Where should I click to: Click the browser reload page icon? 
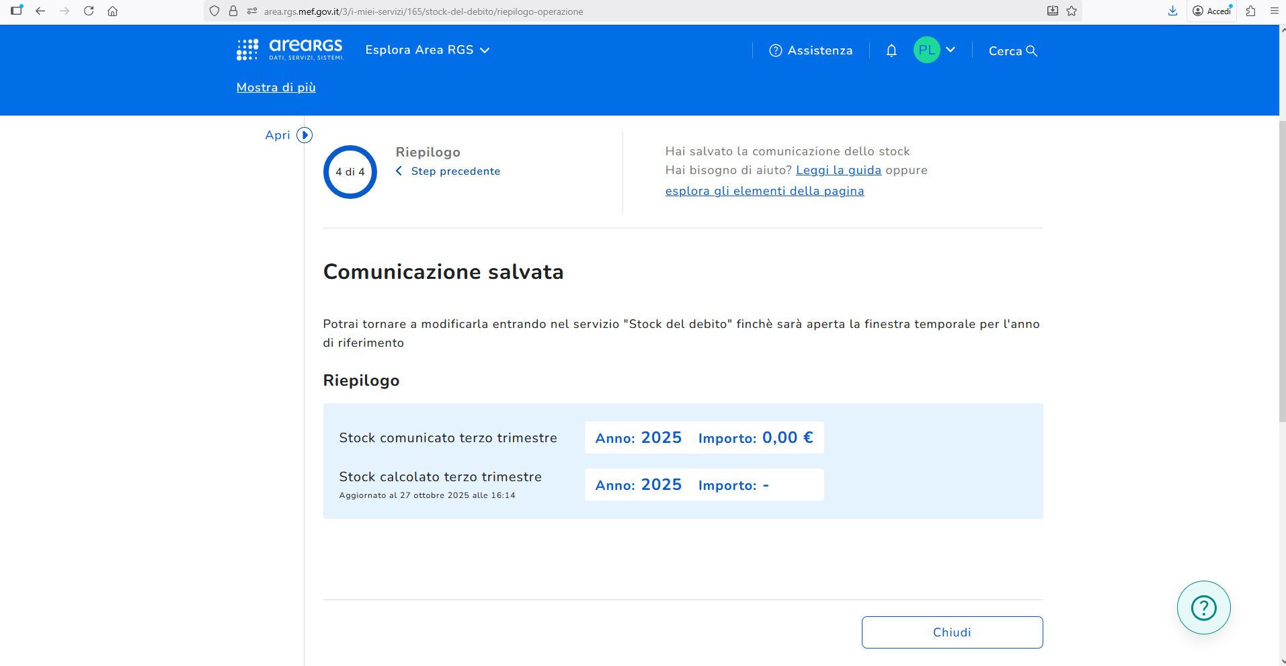[89, 11]
